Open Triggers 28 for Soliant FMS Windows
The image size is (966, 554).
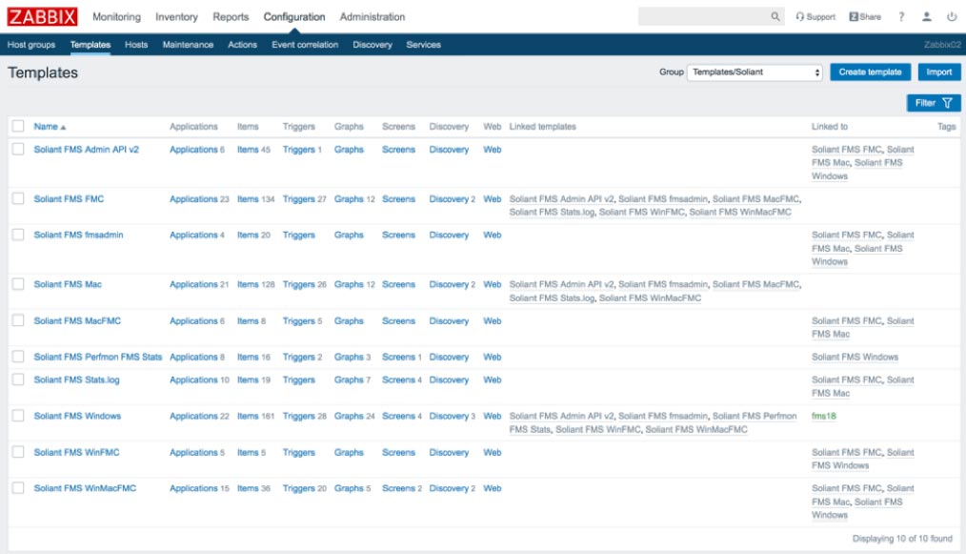pos(299,416)
